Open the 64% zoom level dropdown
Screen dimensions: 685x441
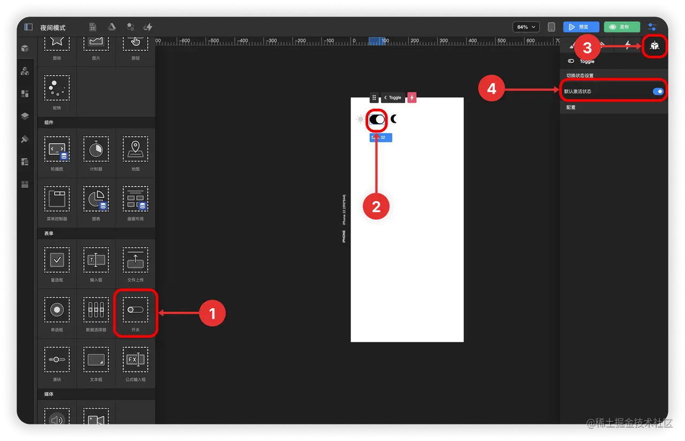click(x=526, y=27)
